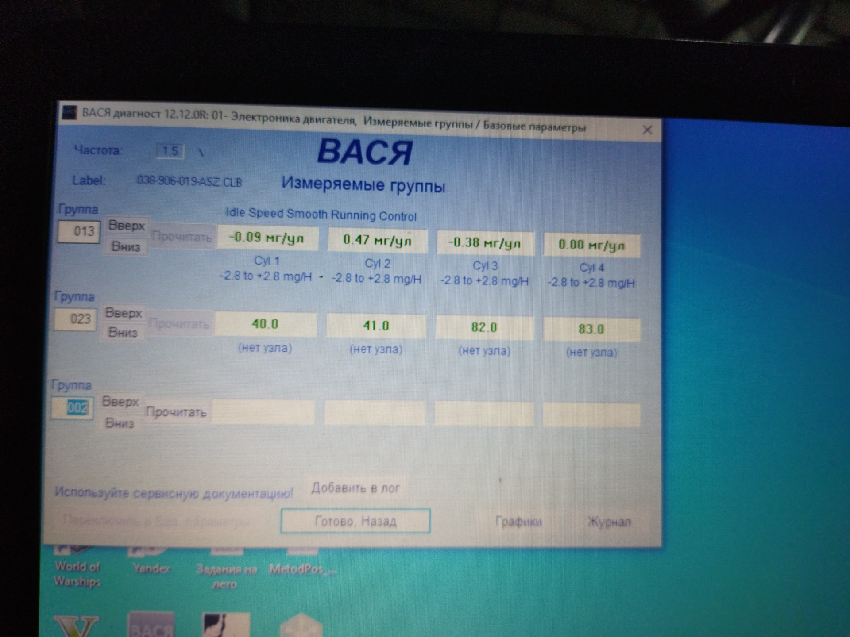Open the Графики view
850x637 pixels.
518,522
